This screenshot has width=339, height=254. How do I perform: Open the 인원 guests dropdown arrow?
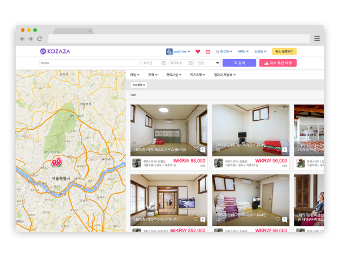click(218, 63)
